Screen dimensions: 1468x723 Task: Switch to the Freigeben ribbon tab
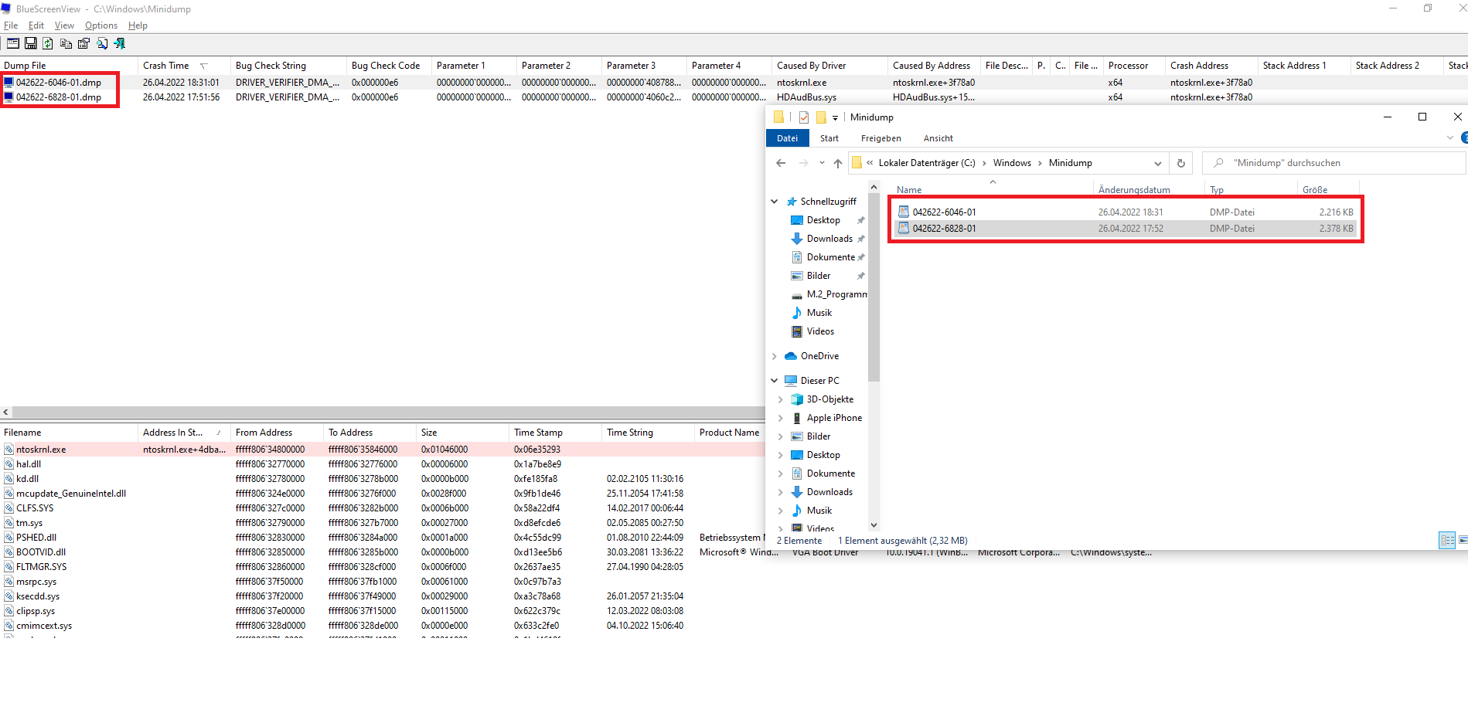coord(881,138)
